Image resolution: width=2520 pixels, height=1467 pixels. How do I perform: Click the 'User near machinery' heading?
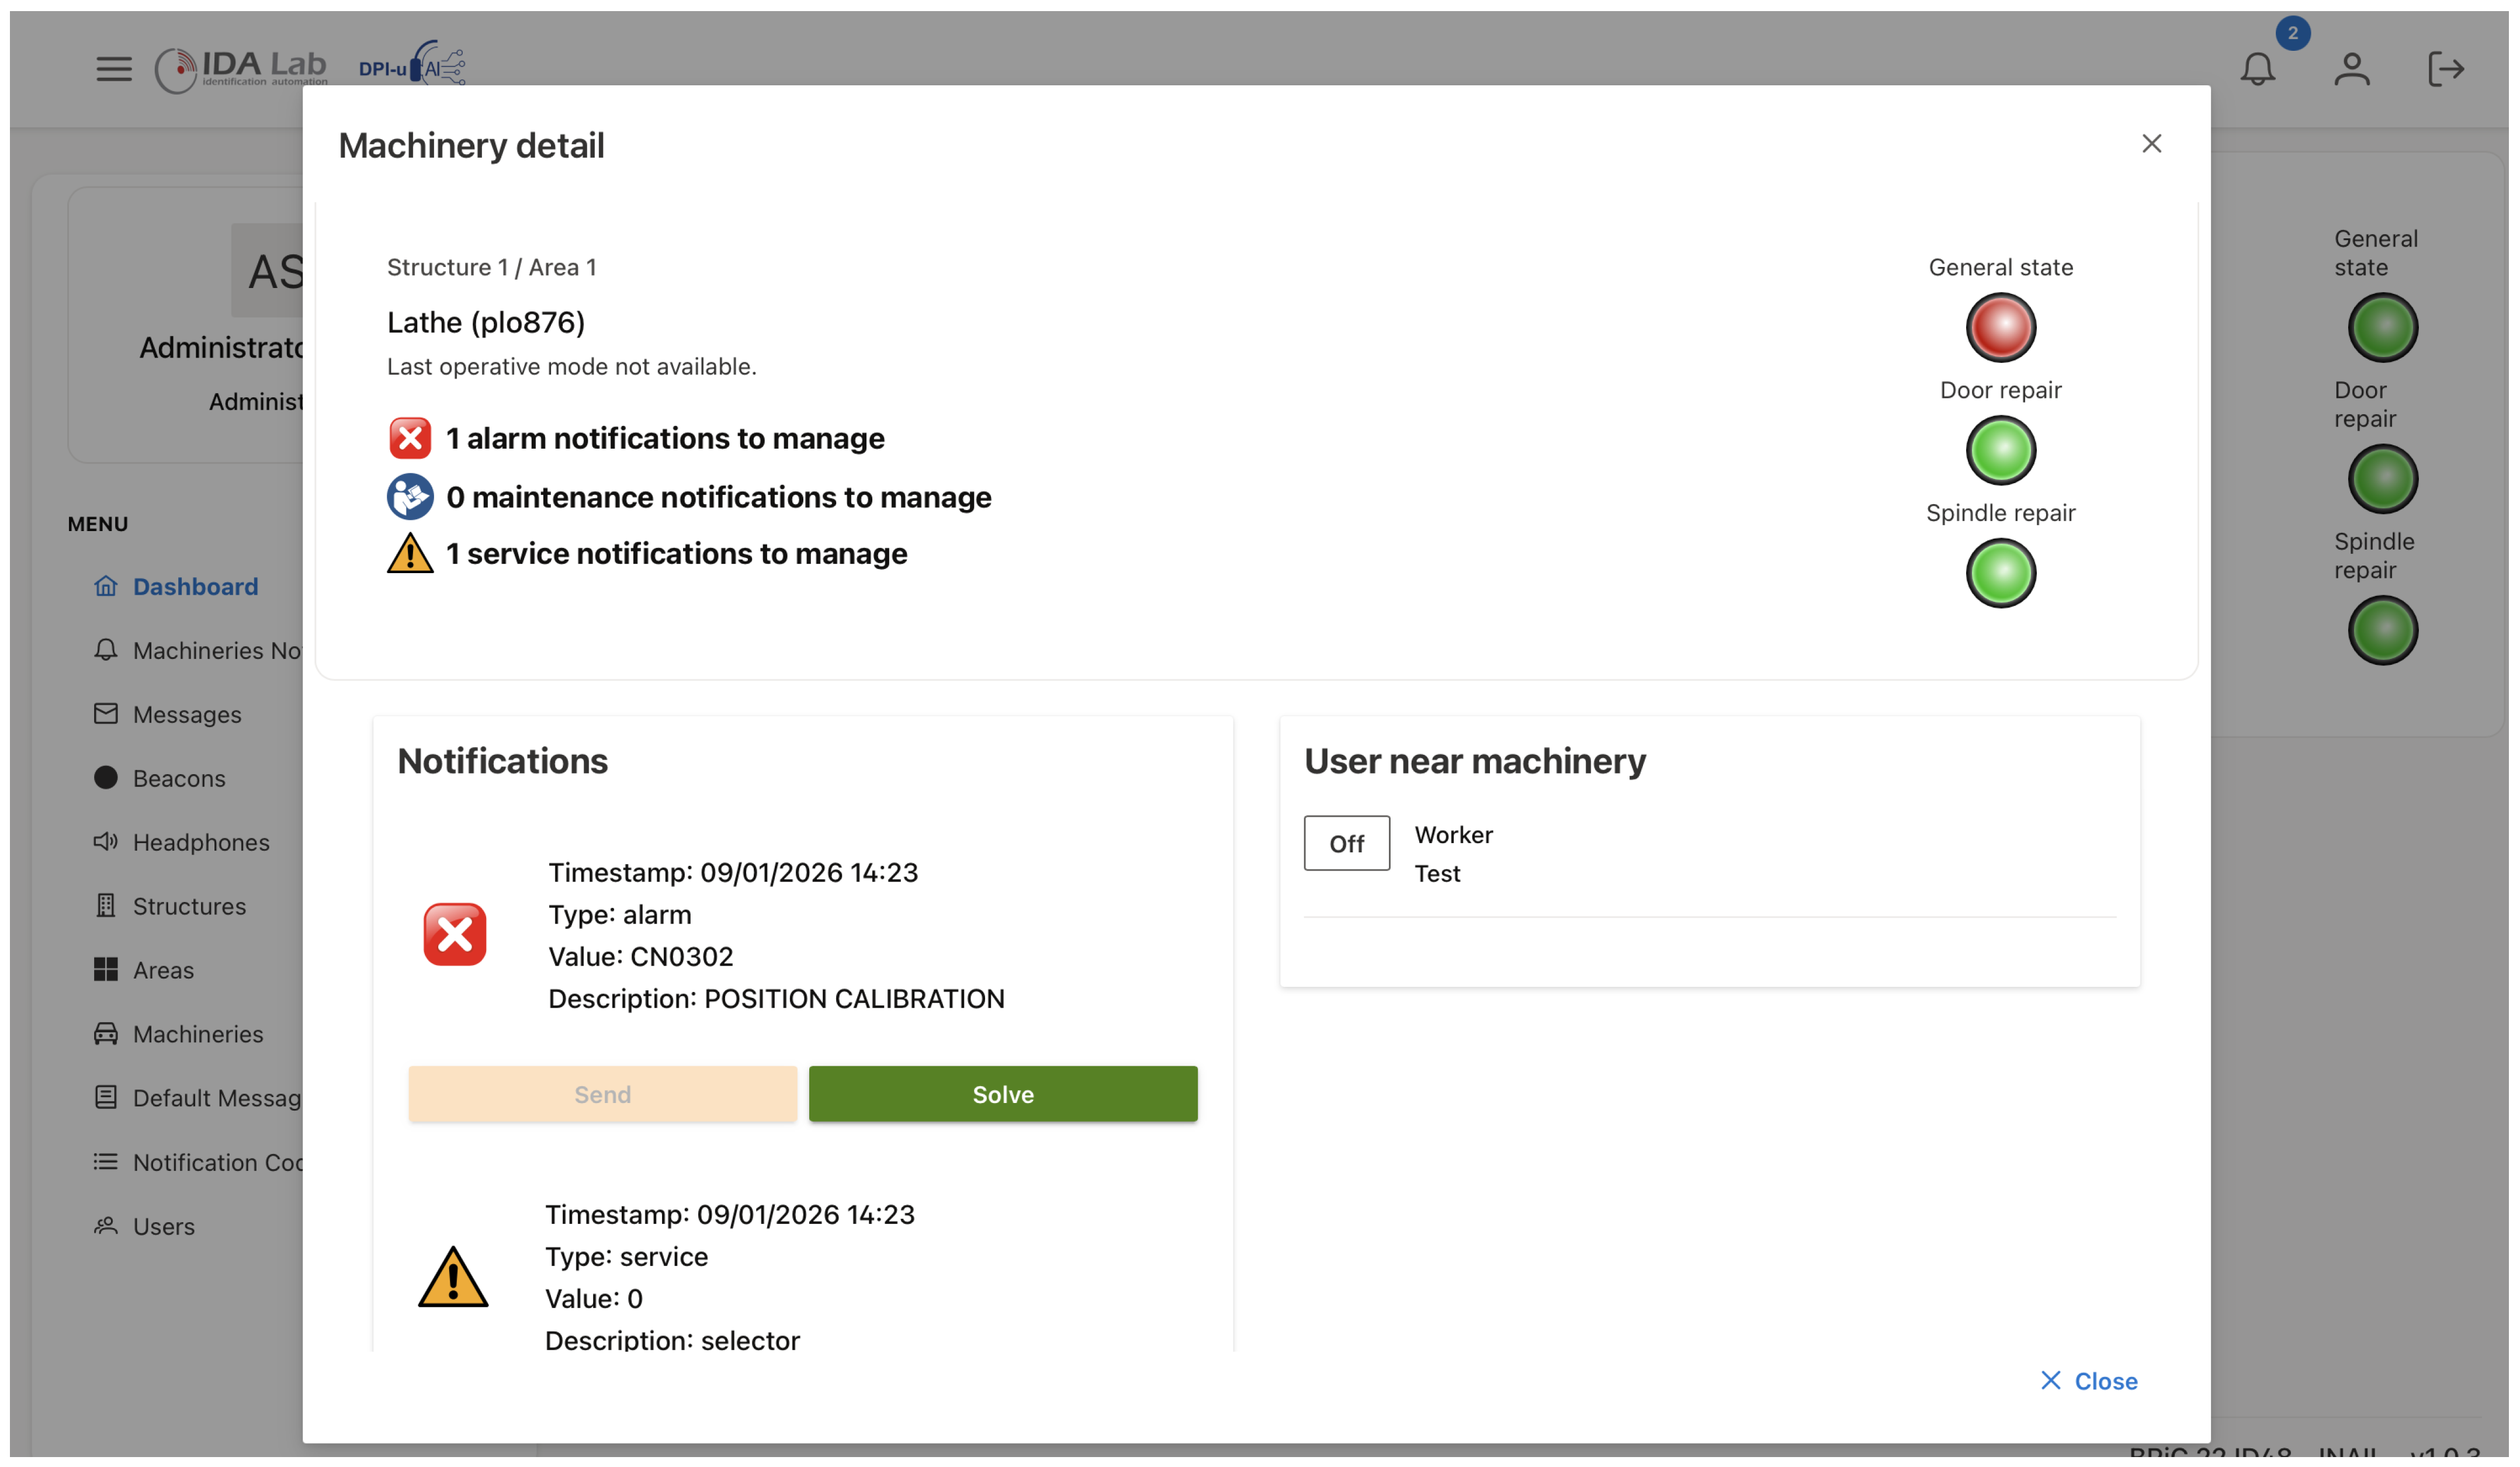coord(1474,761)
